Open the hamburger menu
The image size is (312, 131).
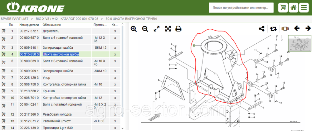pyautogui.click(x=304, y=8)
